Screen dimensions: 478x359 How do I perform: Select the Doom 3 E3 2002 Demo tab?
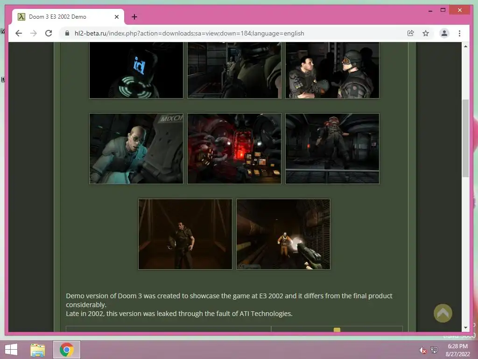point(68,17)
